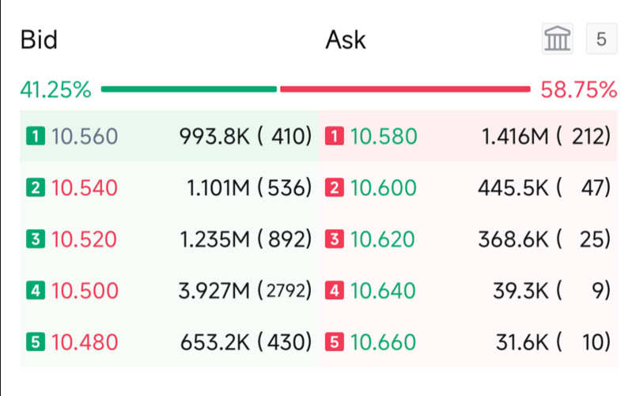Screen dimensions: 636x396
Task: Select ask price 10.660
Action: pyautogui.click(x=384, y=342)
